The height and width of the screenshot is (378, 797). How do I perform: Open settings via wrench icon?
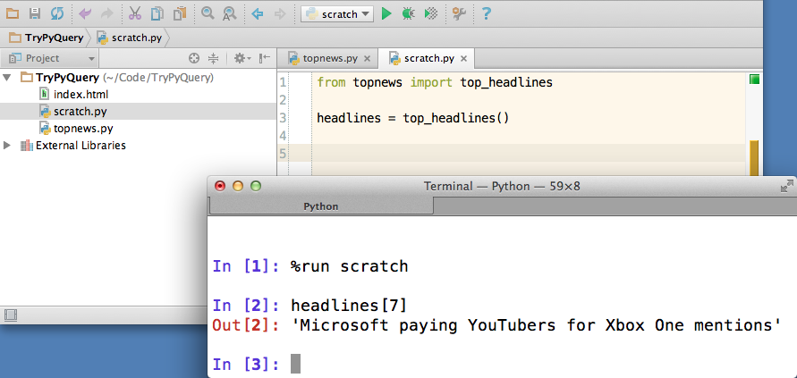coord(459,13)
